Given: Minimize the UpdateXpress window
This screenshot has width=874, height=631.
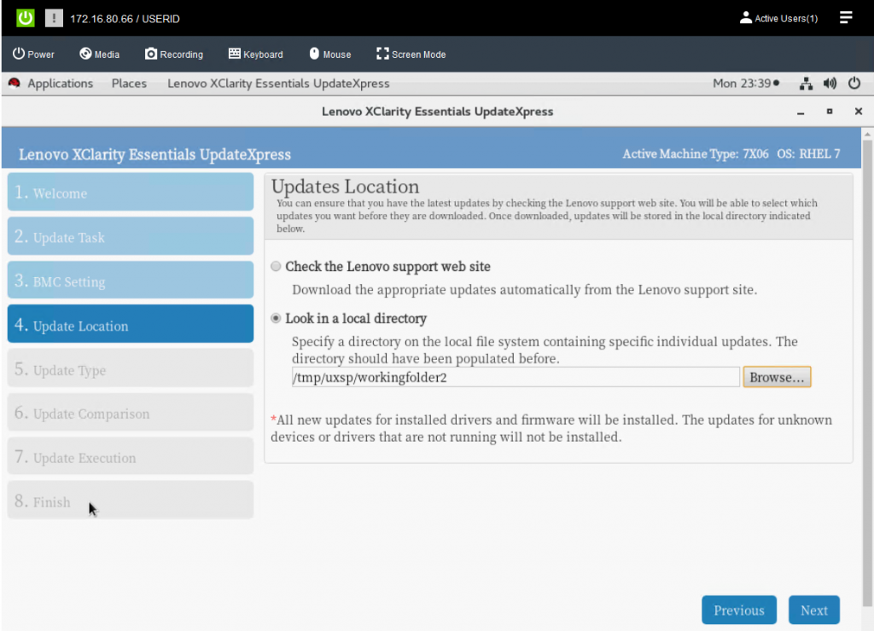Looking at the screenshot, I should pyautogui.click(x=801, y=112).
